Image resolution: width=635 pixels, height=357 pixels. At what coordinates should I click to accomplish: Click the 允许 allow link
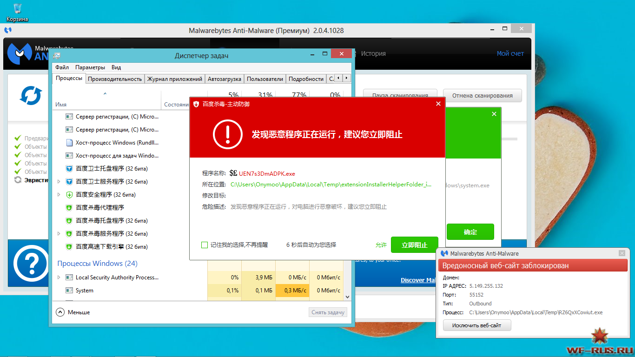point(381,245)
